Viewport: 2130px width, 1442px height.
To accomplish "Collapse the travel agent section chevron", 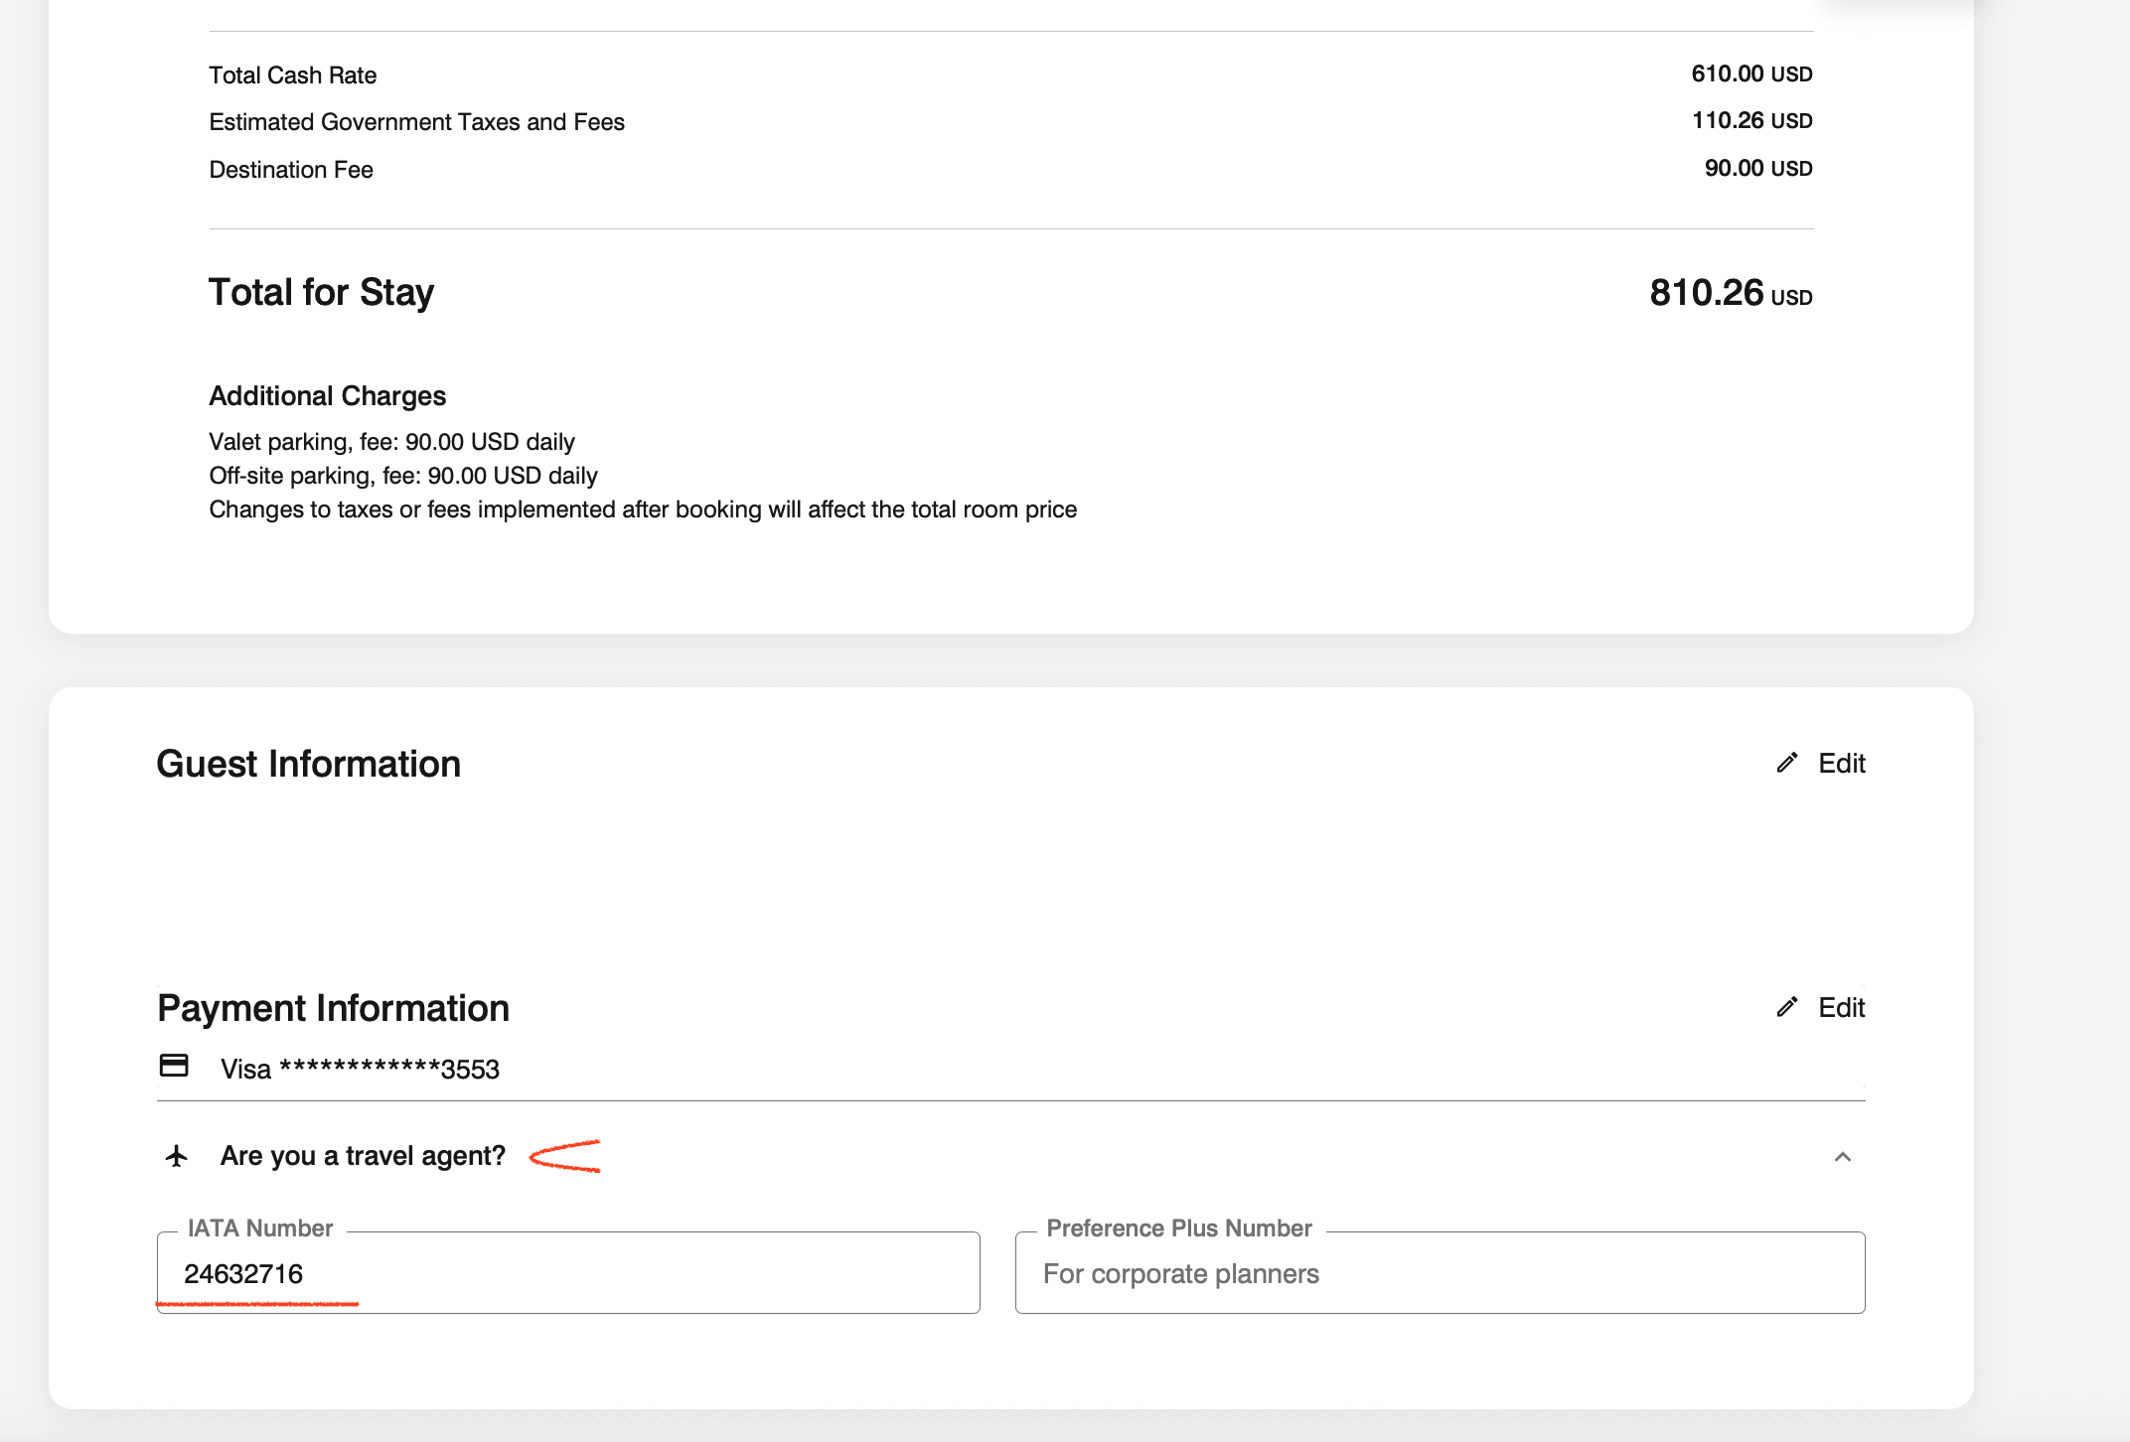I will (1843, 1157).
